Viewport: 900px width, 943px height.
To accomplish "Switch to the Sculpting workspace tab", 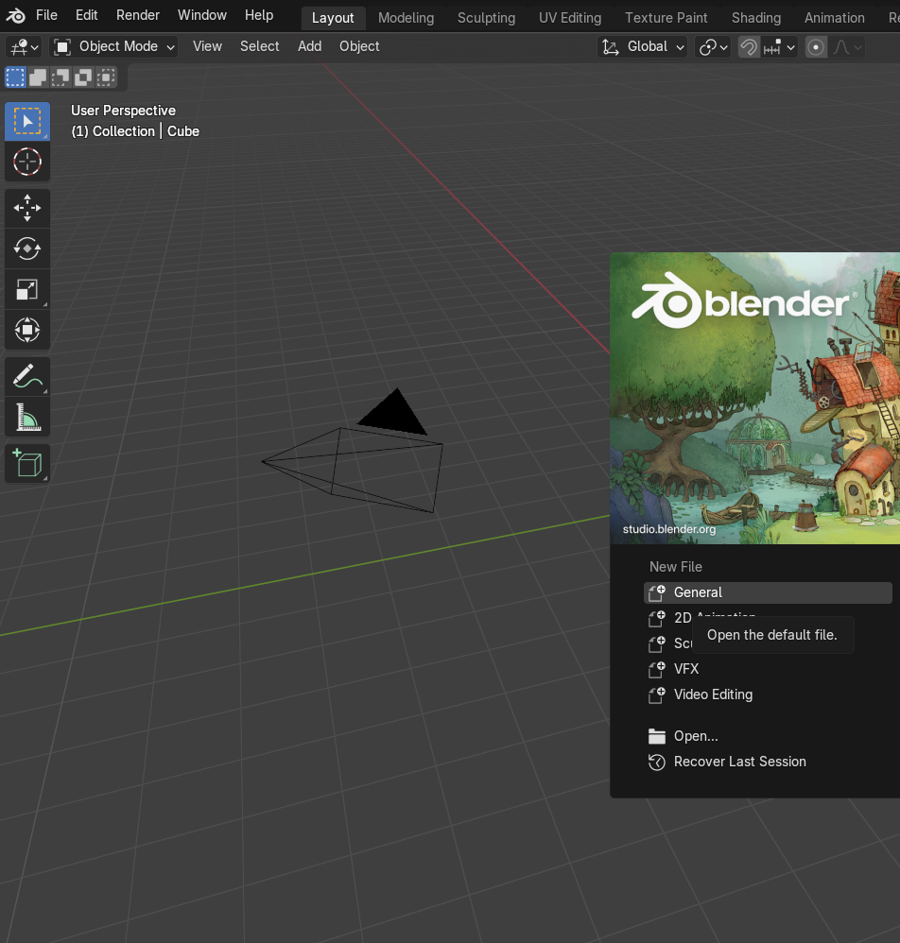I will click(x=486, y=18).
